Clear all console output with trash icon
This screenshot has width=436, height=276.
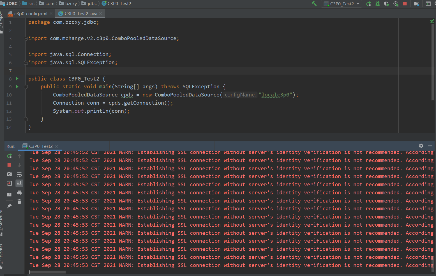[x=19, y=201]
